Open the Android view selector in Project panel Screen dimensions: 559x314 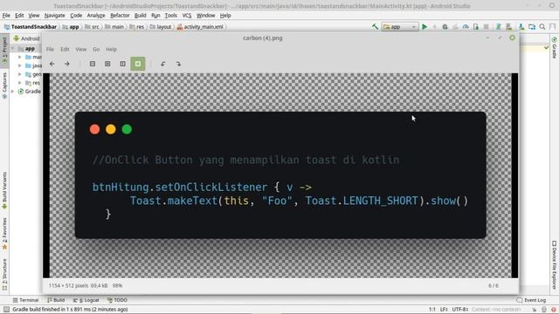[x=26, y=38]
